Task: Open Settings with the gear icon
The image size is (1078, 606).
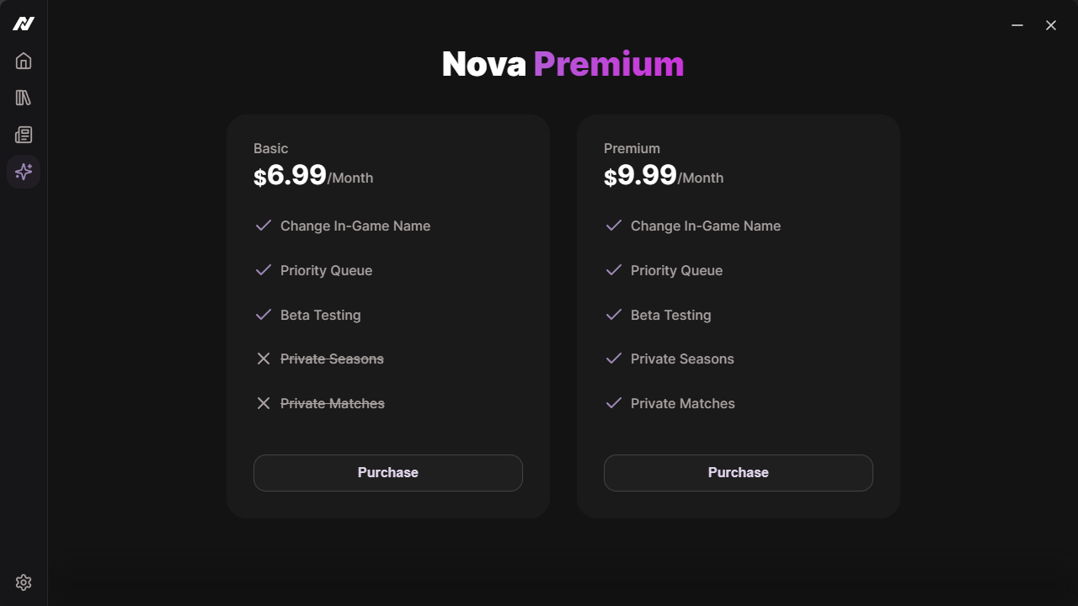Action: click(24, 582)
